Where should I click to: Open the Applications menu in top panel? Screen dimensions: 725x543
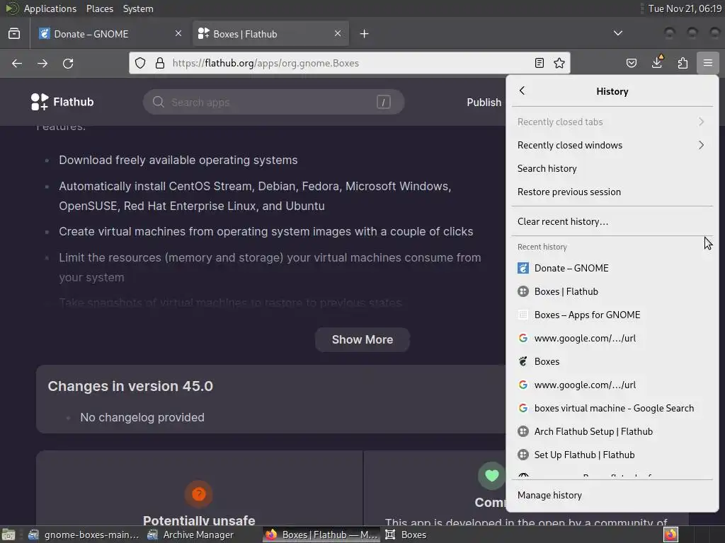50,8
